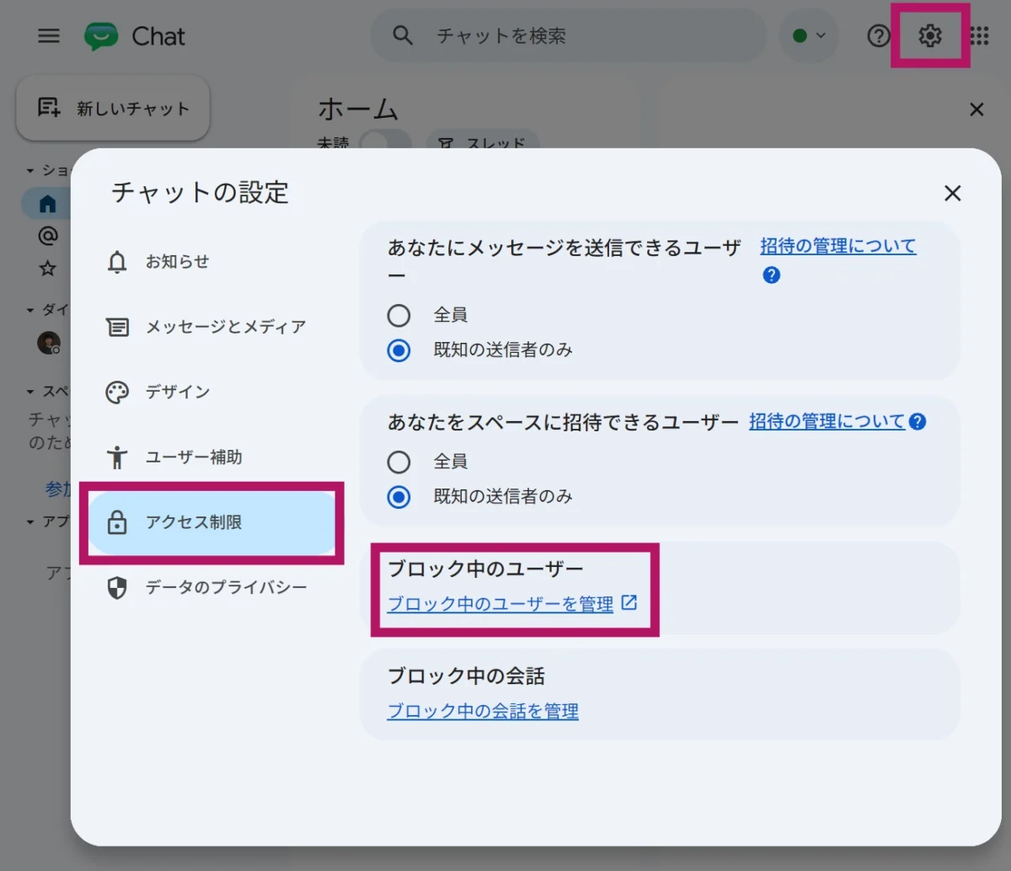
Task: Click the ブロック中のユーザー heading
Action: click(x=485, y=569)
